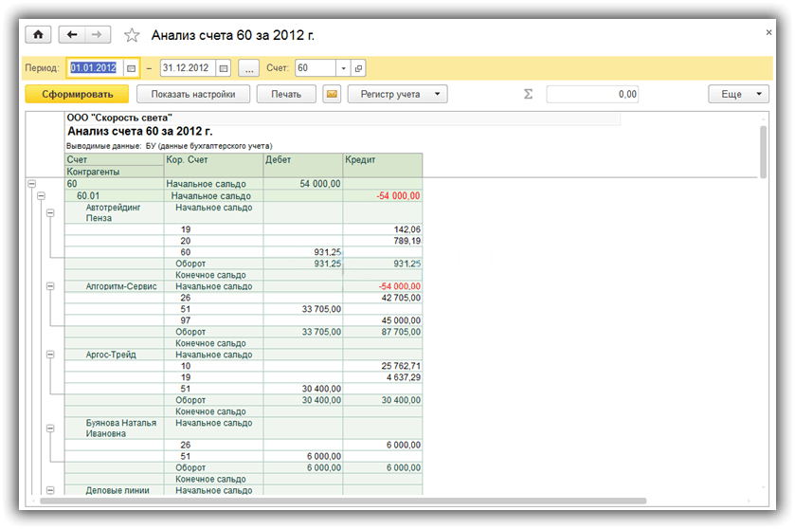Click the sum sigma icon
The image size is (795, 529).
[x=528, y=94]
